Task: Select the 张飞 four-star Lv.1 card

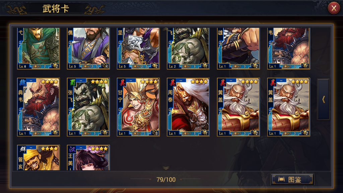Action: click(x=88, y=107)
